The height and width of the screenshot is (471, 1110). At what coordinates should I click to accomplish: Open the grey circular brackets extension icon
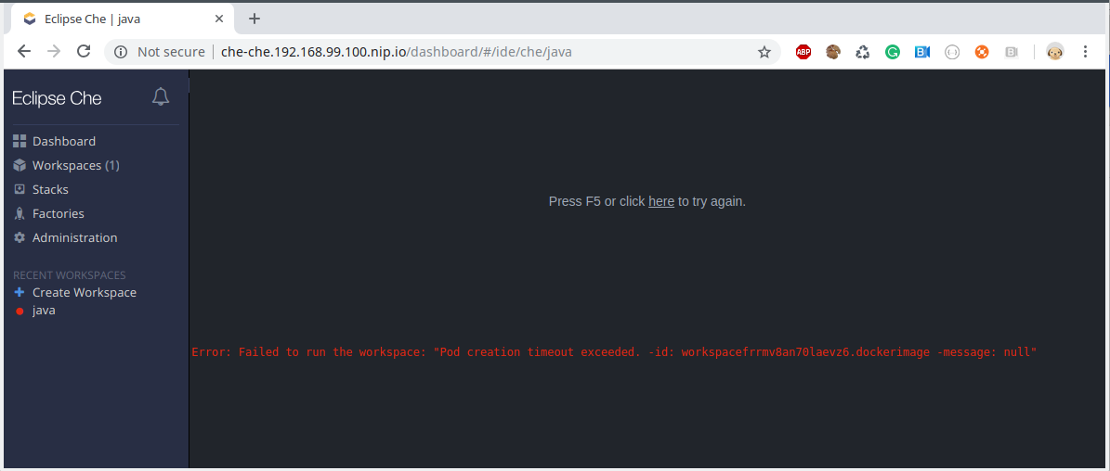point(952,52)
